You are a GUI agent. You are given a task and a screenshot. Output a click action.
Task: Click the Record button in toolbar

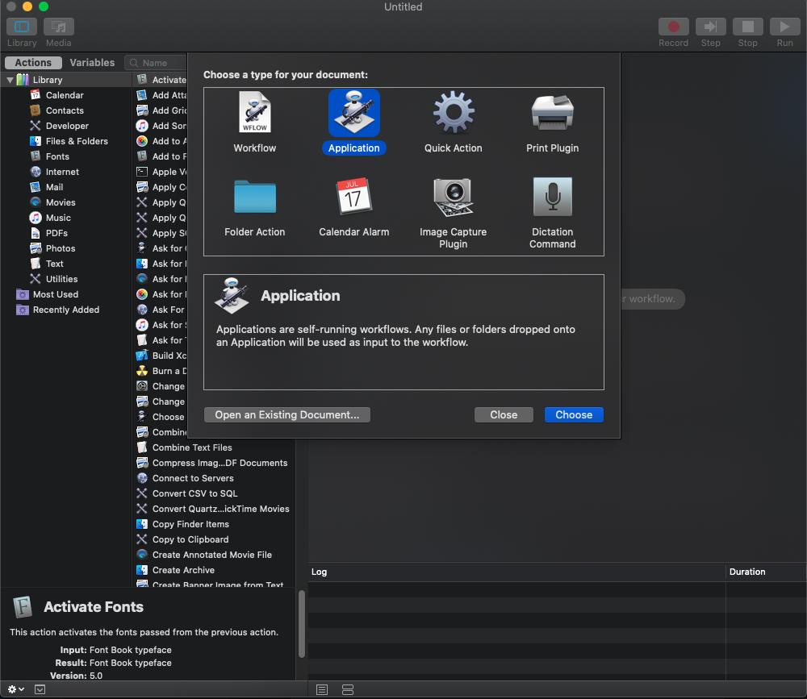(x=673, y=27)
